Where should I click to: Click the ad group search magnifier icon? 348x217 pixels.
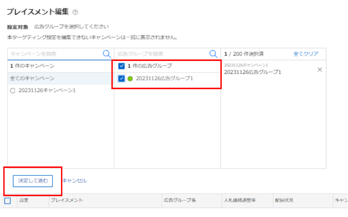tap(213, 54)
